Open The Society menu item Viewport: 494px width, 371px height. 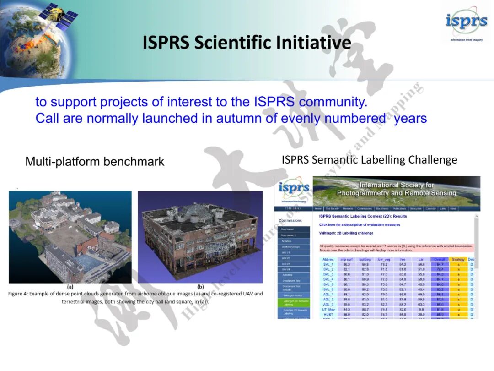pyautogui.click(x=332, y=208)
